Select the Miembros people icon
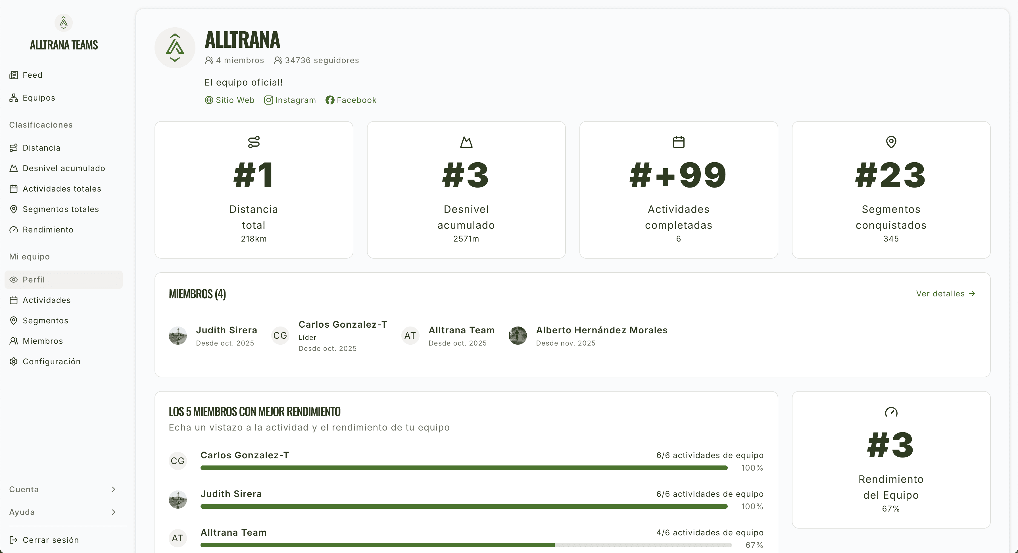Image resolution: width=1018 pixels, height=553 pixels. click(x=14, y=341)
